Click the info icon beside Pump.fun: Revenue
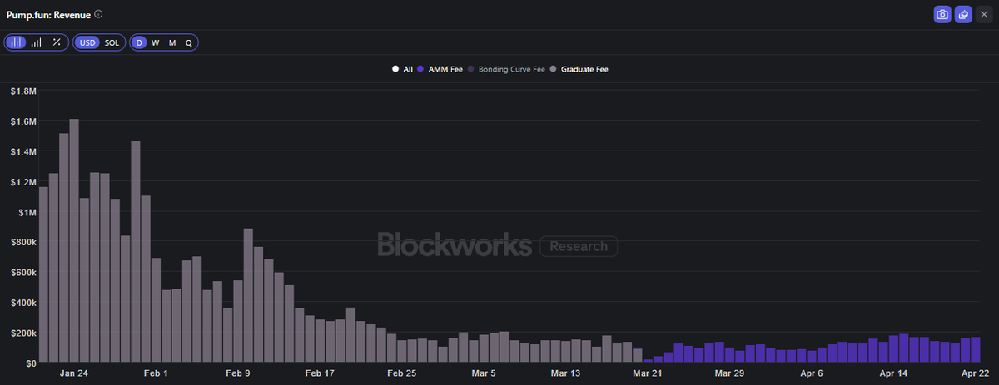This screenshot has height=385, width=999. coord(99,14)
